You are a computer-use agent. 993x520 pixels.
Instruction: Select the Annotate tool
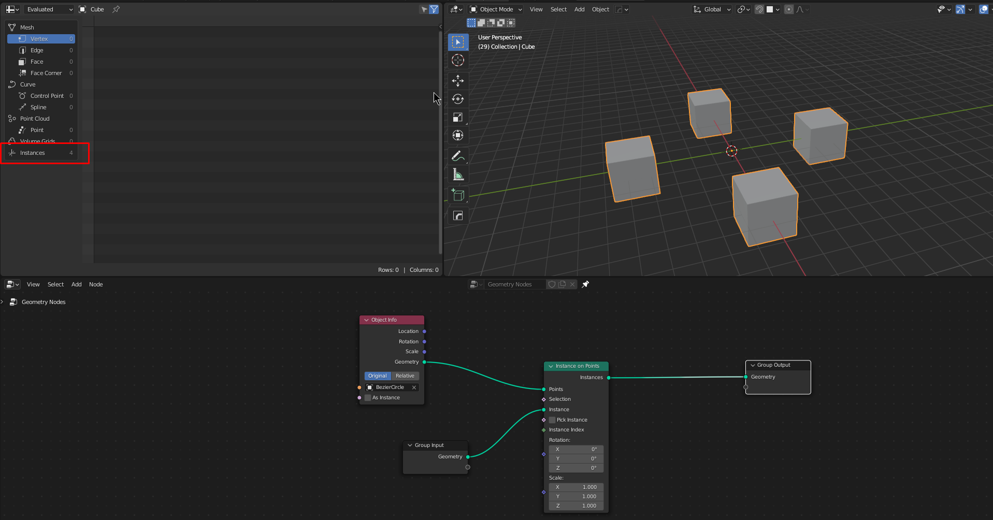coord(458,156)
